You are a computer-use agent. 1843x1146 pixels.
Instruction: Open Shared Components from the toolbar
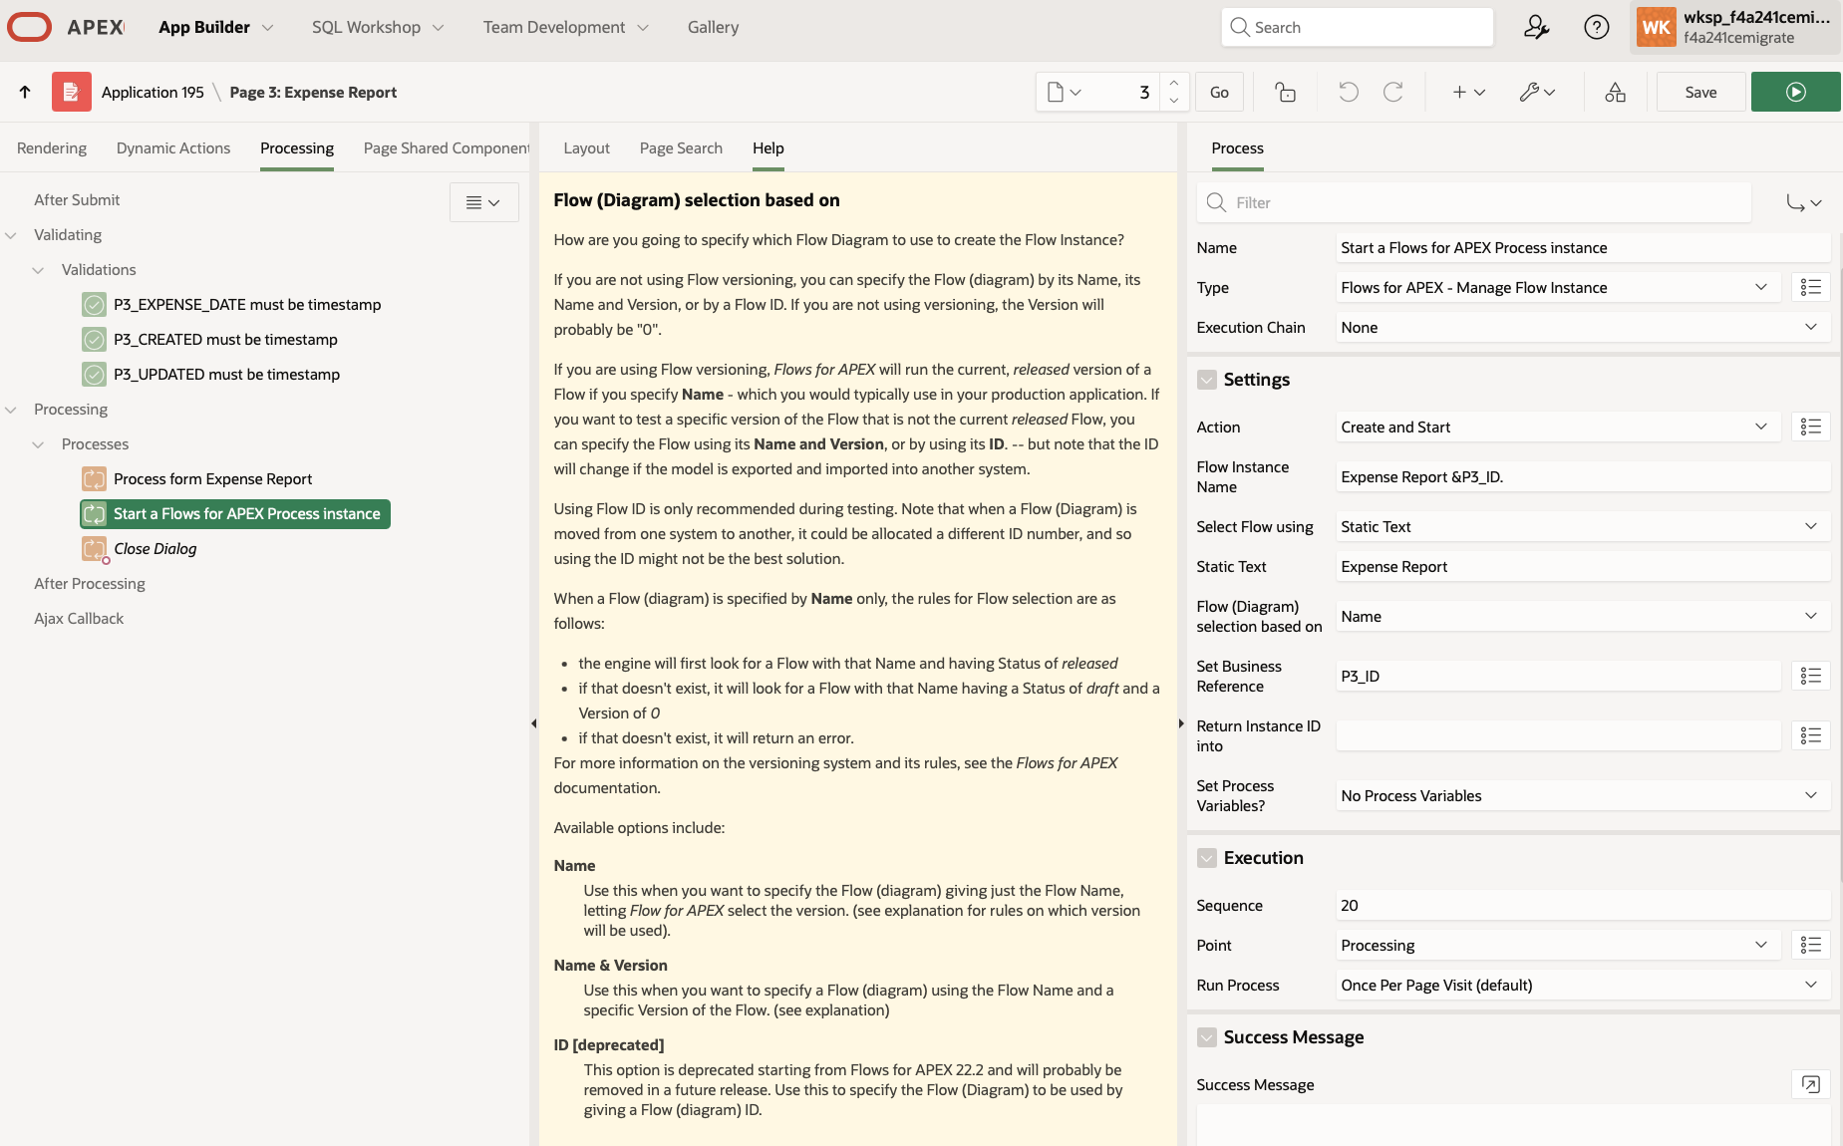tap(1615, 92)
